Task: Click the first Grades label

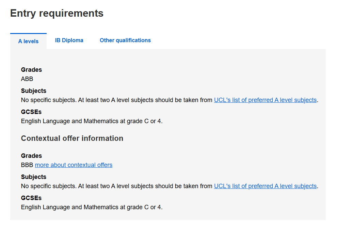Action: click(x=31, y=70)
